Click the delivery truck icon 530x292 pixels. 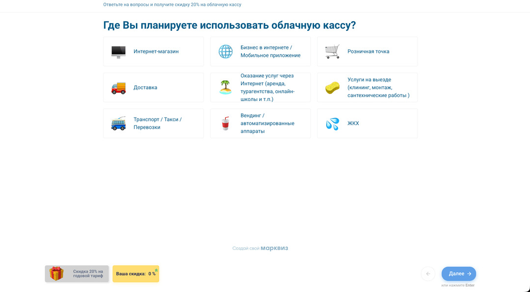(x=118, y=88)
